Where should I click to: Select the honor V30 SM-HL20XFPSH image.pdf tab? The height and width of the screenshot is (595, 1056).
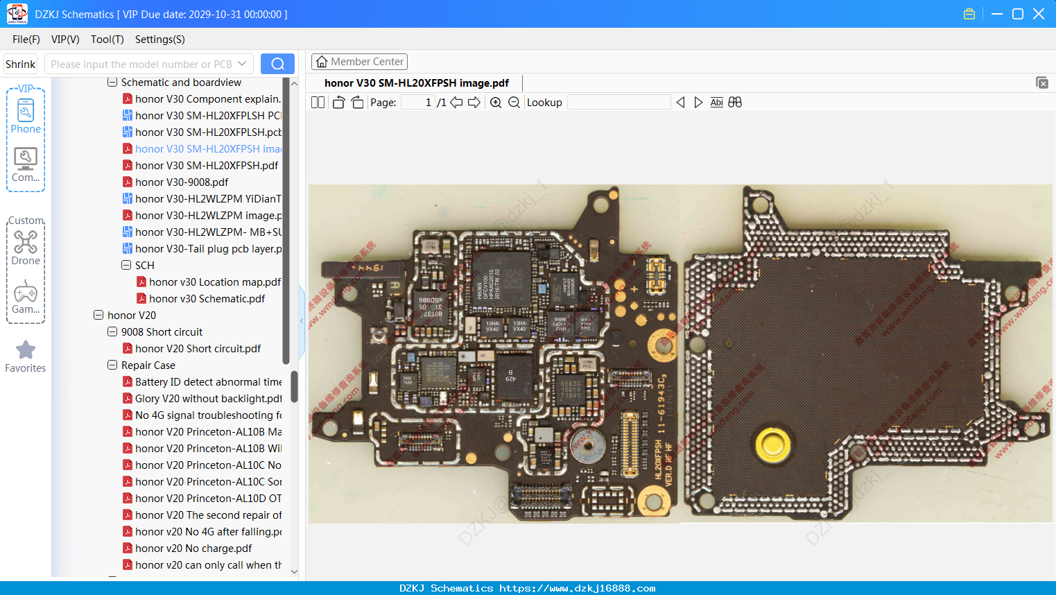(x=417, y=83)
